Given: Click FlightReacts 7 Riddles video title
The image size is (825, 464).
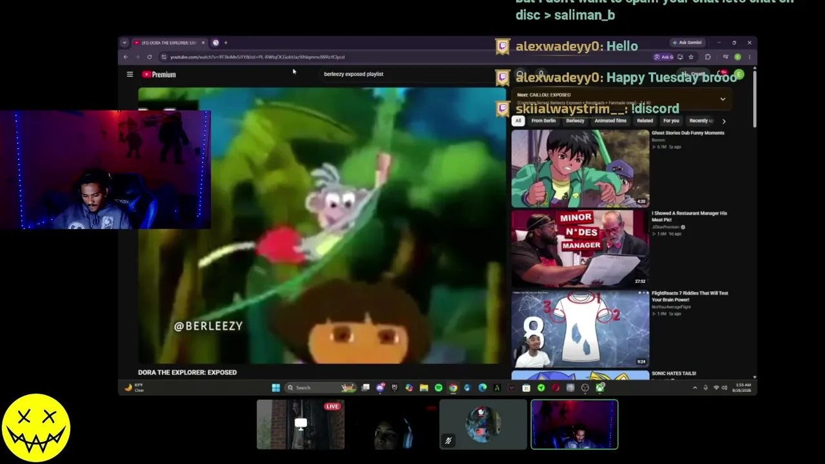Looking at the screenshot, I should pos(690,296).
